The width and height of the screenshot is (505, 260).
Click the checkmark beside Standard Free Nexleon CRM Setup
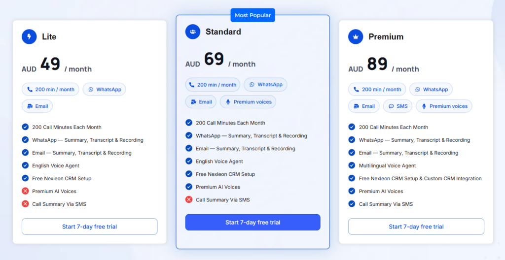pyautogui.click(x=189, y=174)
